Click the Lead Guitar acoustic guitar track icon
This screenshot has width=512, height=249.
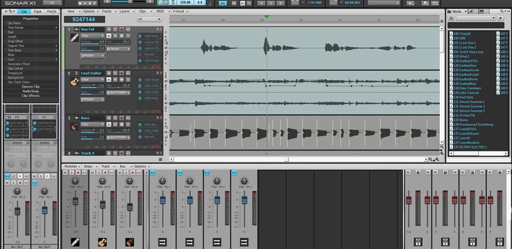coord(74,82)
